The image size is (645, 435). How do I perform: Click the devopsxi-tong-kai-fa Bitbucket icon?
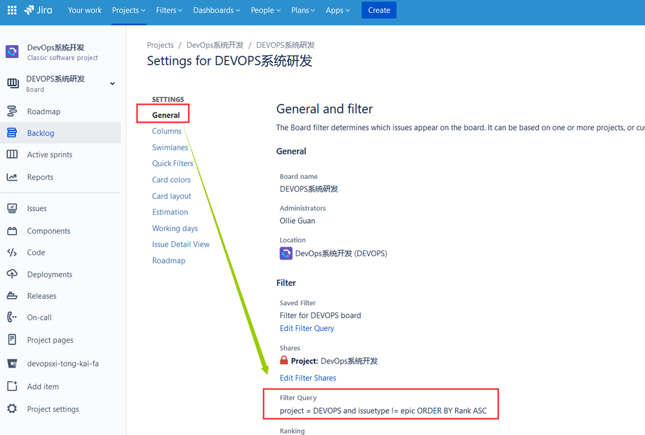12,363
